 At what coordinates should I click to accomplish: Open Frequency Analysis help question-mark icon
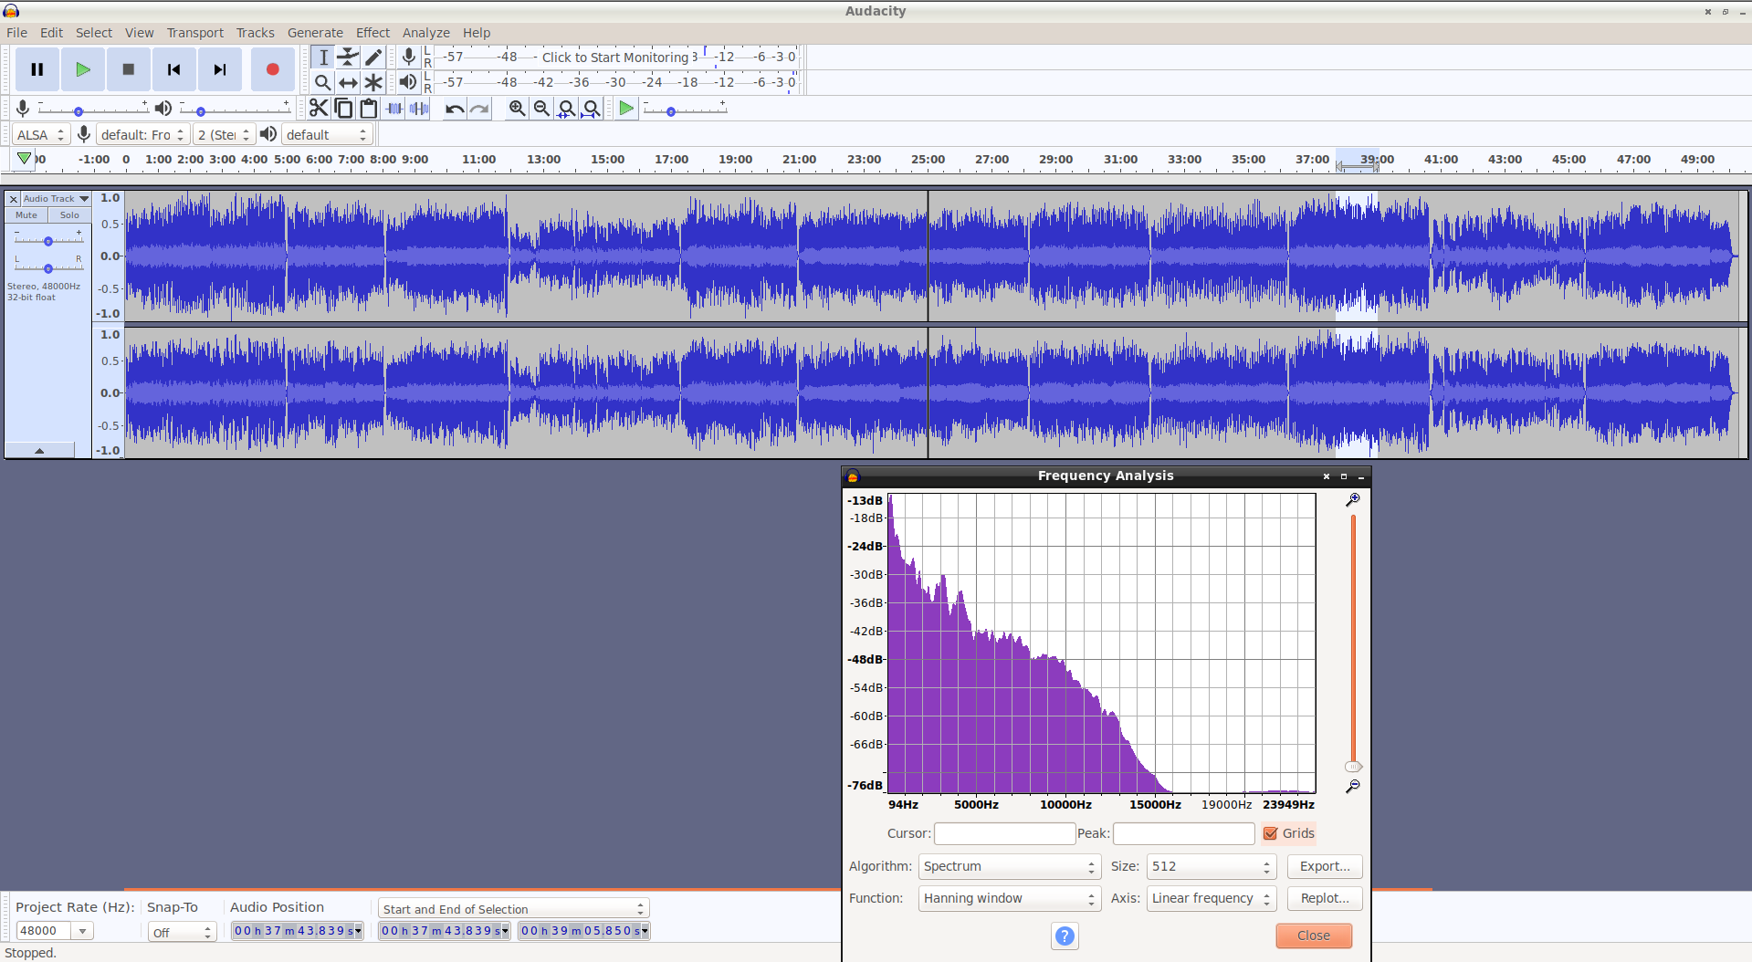click(1065, 936)
